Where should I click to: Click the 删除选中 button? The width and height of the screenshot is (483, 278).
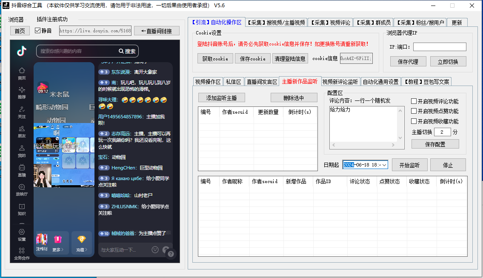tap(294, 97)
